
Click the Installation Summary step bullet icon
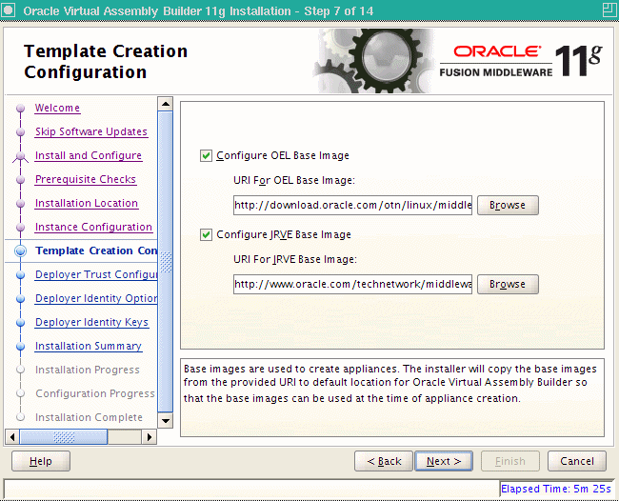point(21,347)
